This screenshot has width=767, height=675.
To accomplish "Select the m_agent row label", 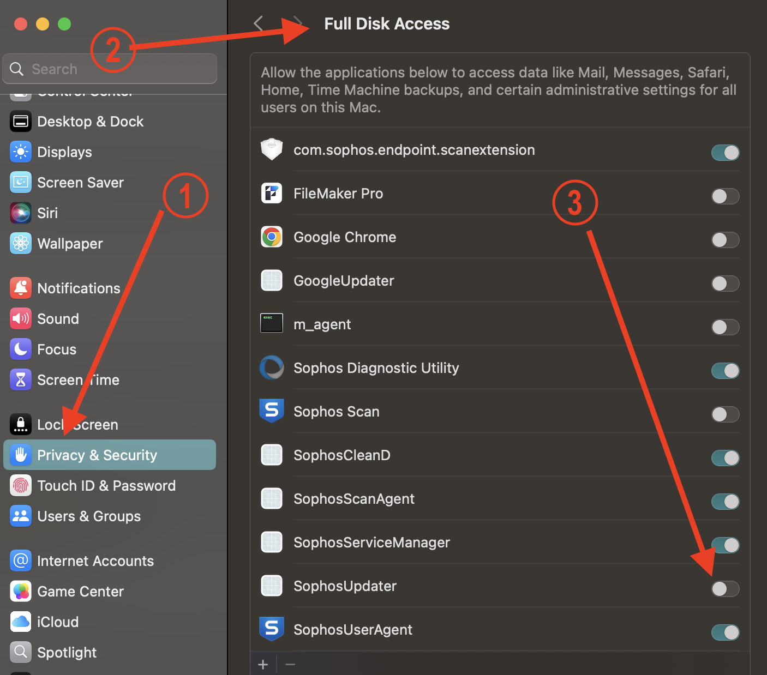I will click(322, 325).
